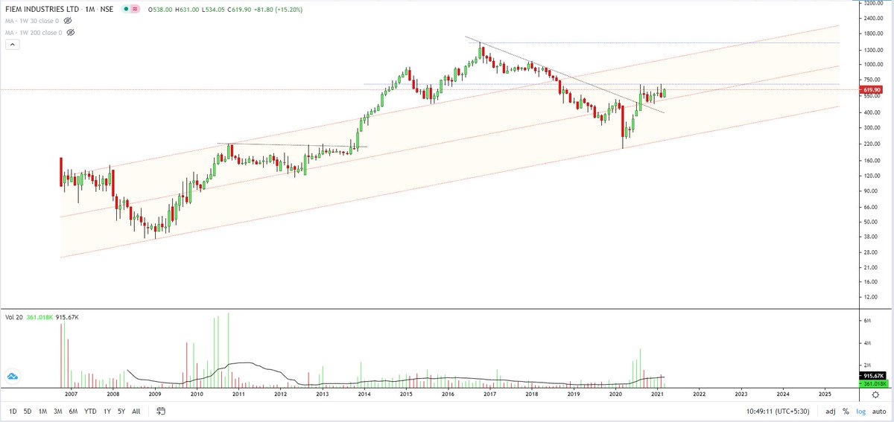Click the green market status dot

coord(127,10)
